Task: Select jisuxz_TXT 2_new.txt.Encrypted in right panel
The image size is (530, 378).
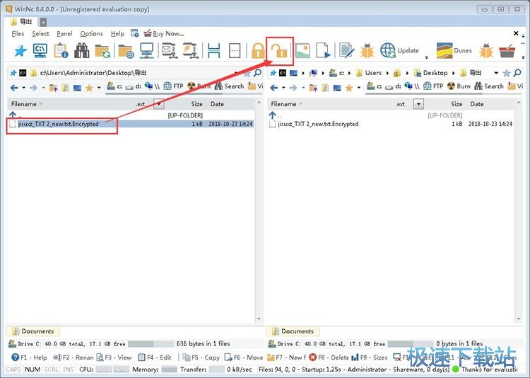Action: [x=391, y=124]
